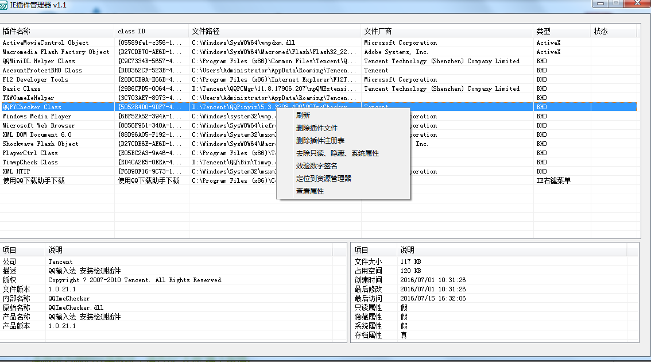Choose 删除插件文件 from the context menu
Screen dimensions: 651x362
tap(317, 128)
